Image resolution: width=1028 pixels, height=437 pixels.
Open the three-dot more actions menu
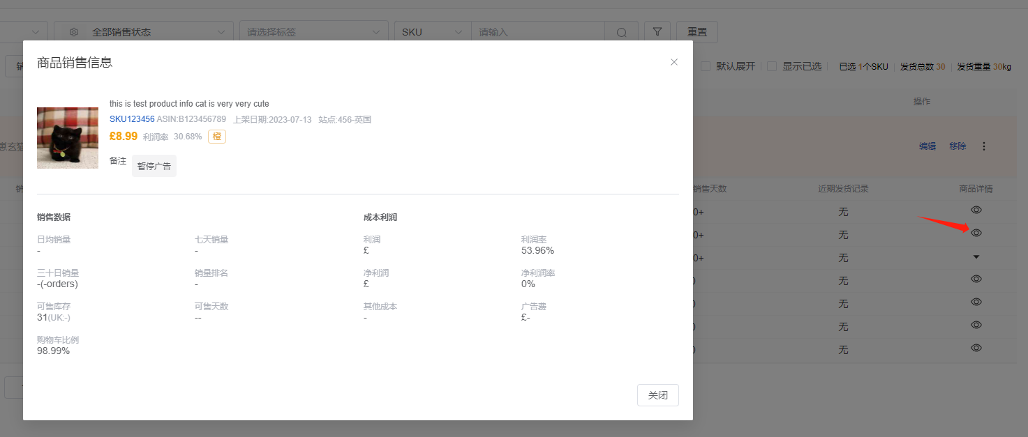tap(984, 146)
